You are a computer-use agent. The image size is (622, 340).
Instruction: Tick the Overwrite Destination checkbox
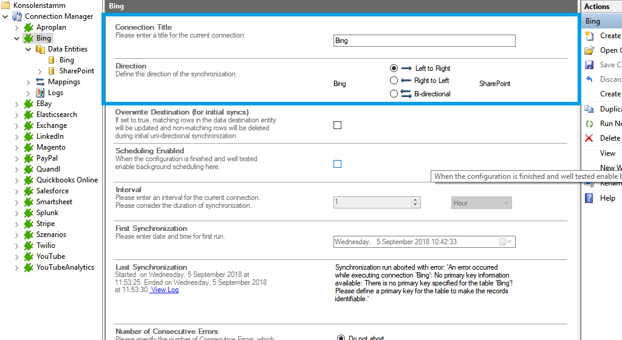point(338,125)
